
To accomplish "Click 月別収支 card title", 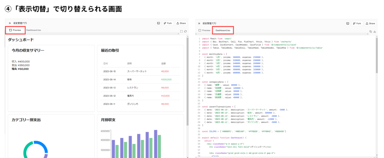I will (108, 120).
